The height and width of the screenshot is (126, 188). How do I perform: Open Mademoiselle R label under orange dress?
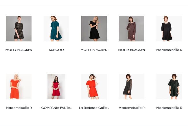coord(19,108)
